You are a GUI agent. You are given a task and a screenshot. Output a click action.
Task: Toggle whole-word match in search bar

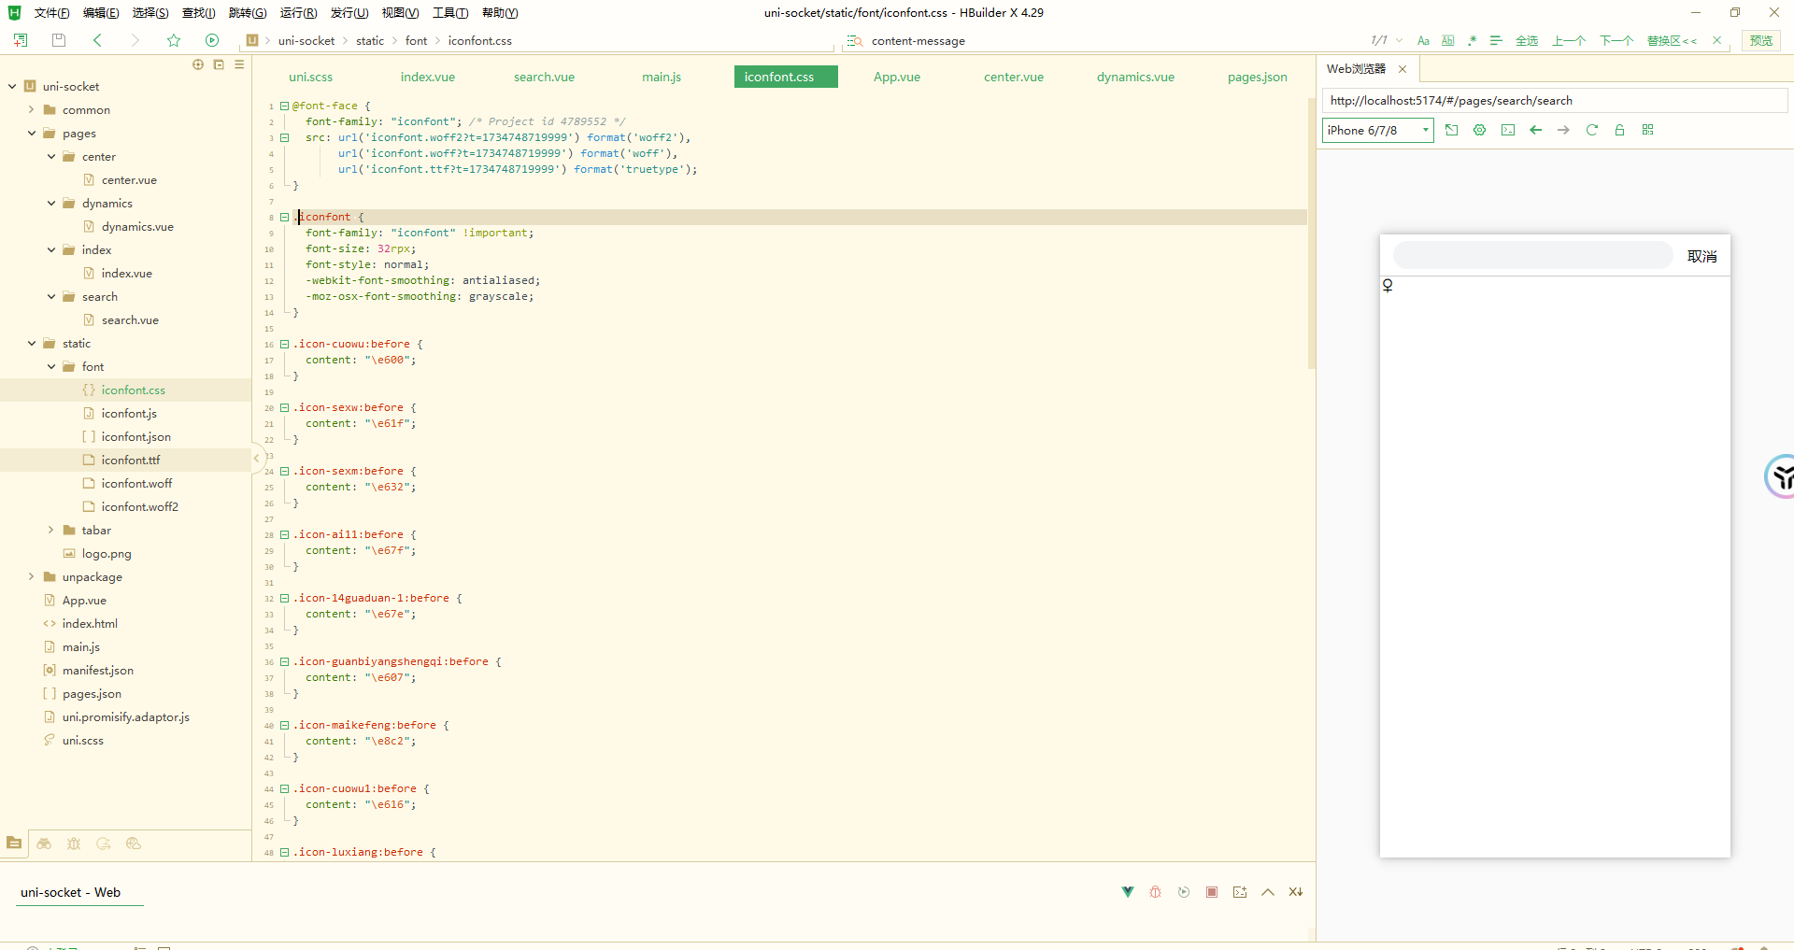point(1447,40)
